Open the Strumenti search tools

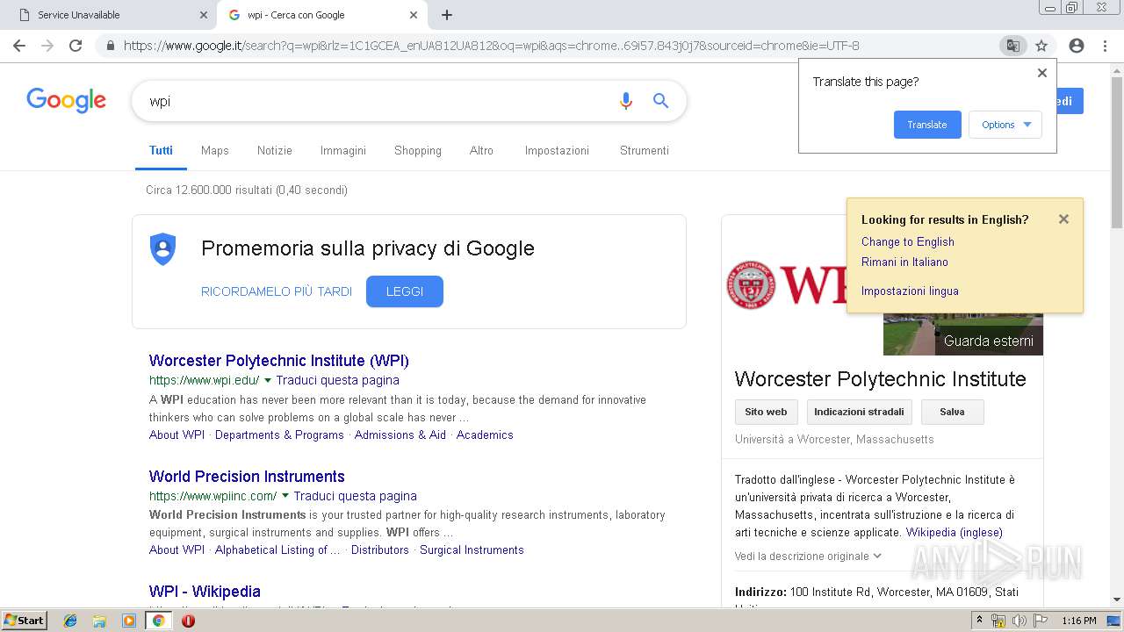tap(644, 150)
